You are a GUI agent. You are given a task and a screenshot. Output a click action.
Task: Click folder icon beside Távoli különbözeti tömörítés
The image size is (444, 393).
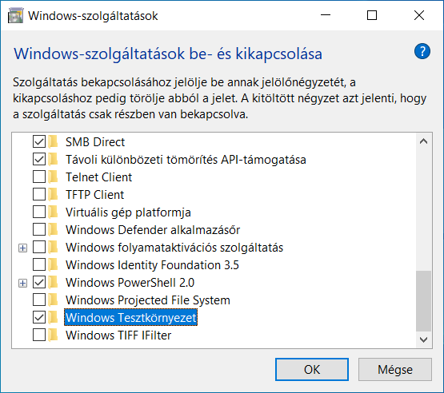[x=53, y=159]
